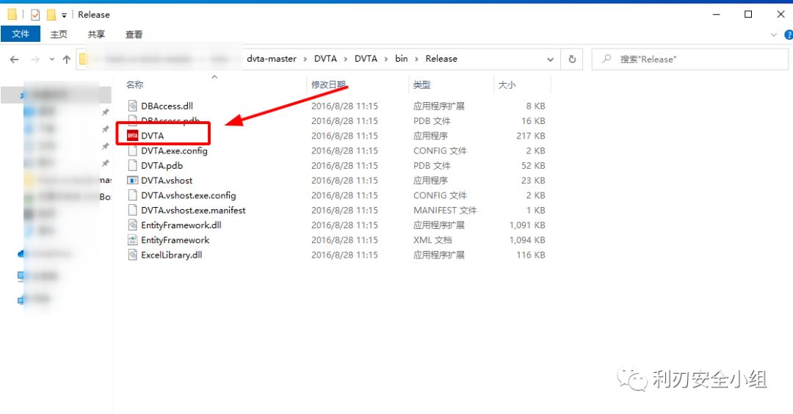The width and height of the screenshot is (793, 414).
Task: Click the bin folder in breadcrumb path
Action: pyautogui.click(x=401, y=59)
